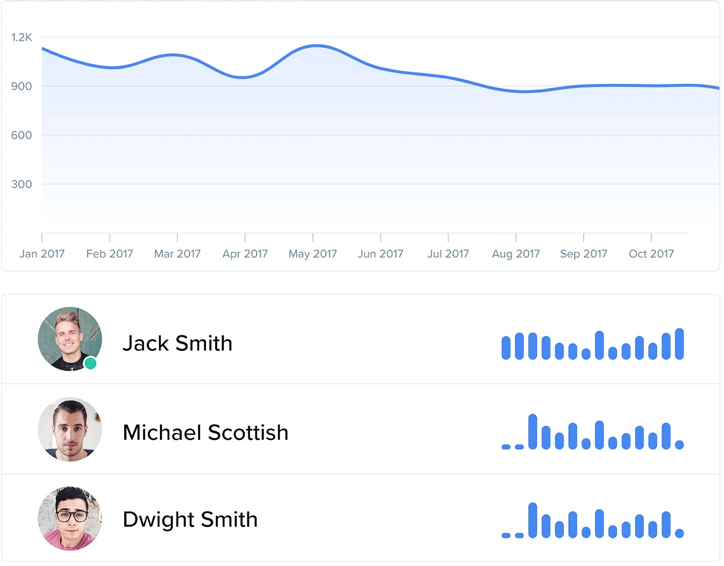Screen dimensions: 724x566
Task: Click the 1.2K y-axis label
Action: point(22,37)
